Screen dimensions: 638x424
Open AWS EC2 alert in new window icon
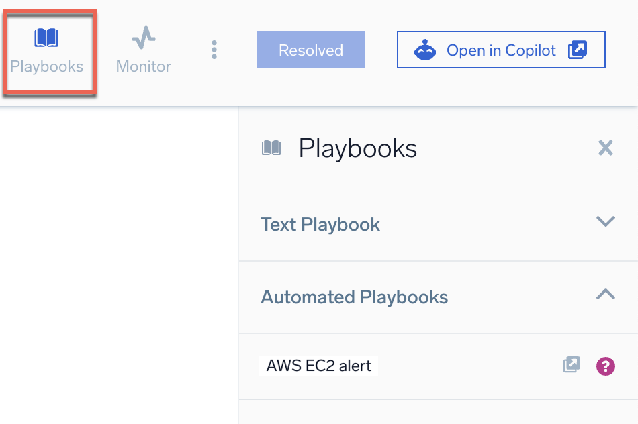pos(571,365)
